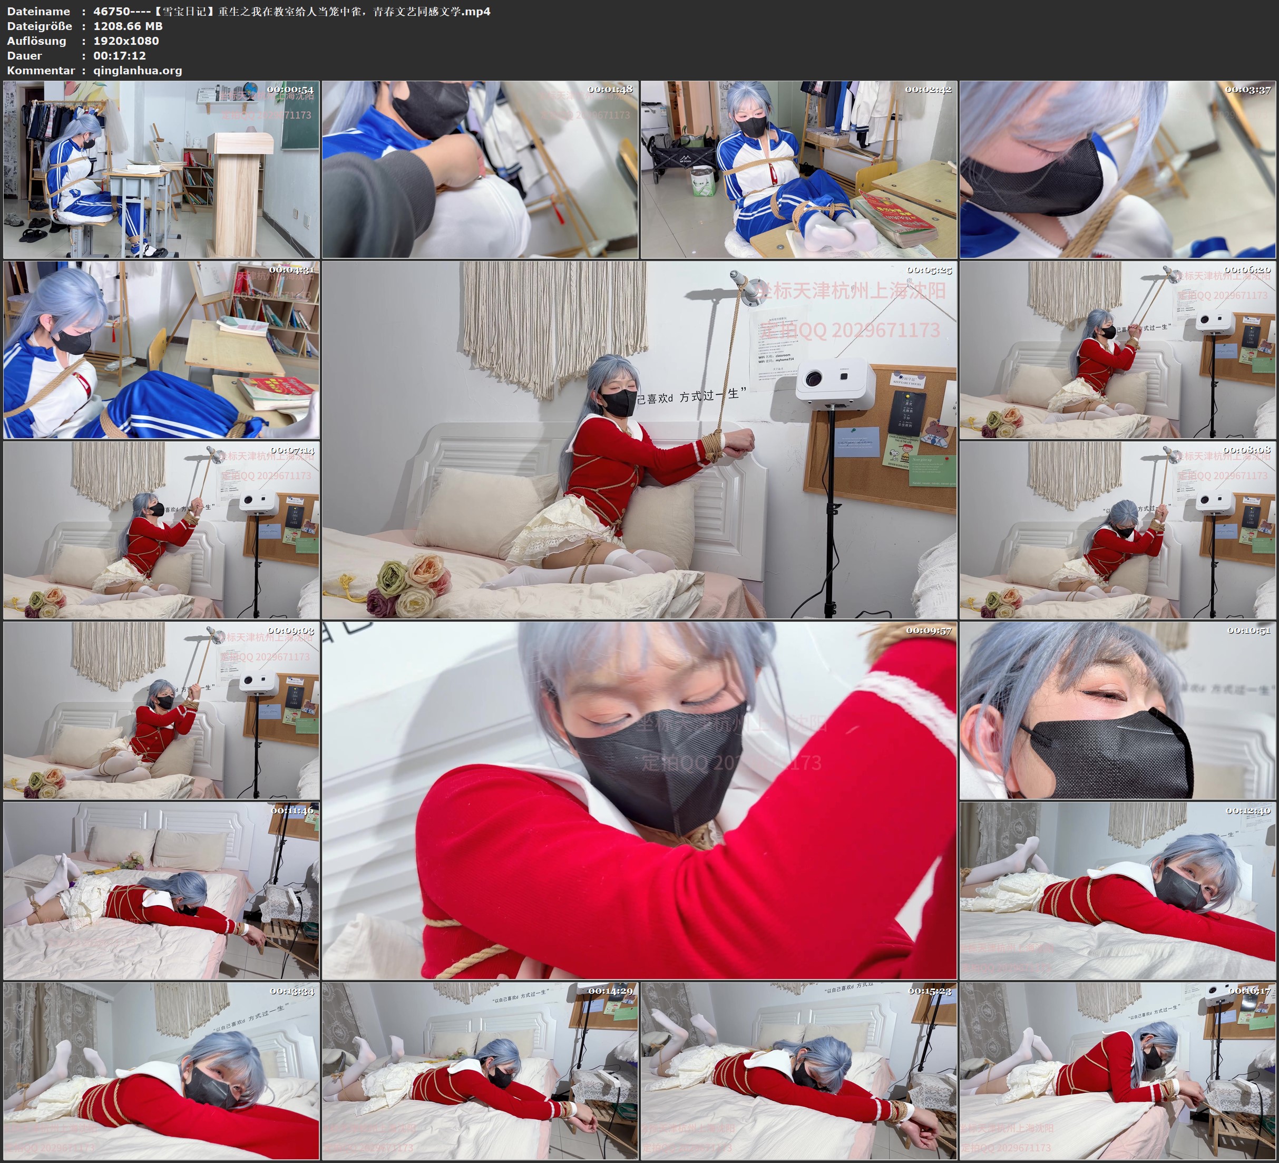Click the 1920x1080 resolution value
The height and width of the screenshot is (1163, 1279).
(x=126, y=41)
